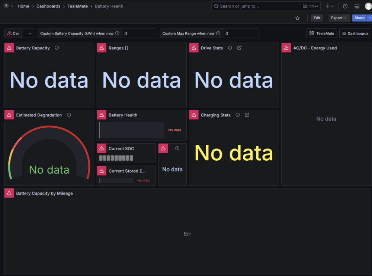Click AC/DC Energy Used error icon
Image resolution: width=372 pixels, height=276 pixels.
point(286,48)
